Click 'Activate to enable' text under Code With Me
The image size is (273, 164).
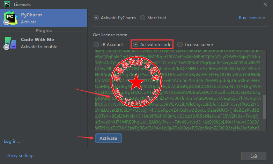pos(39,47)
